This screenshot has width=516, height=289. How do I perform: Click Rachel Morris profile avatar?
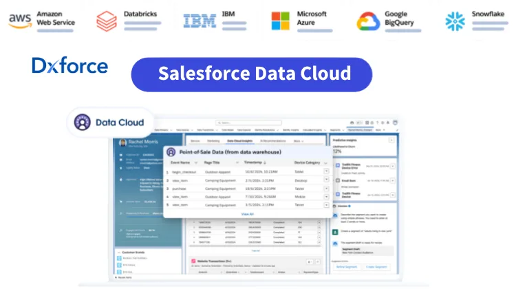[122, 142]
